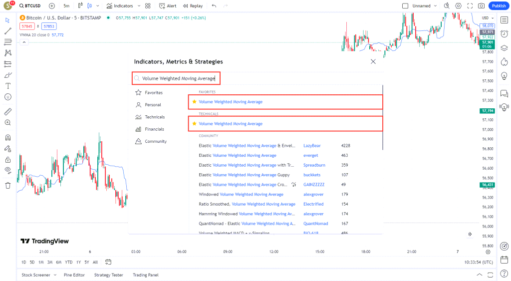Add Windowed Volume Weighted Moving Average
The height and width of the screenshot is (281, 511).
point(241,194)
